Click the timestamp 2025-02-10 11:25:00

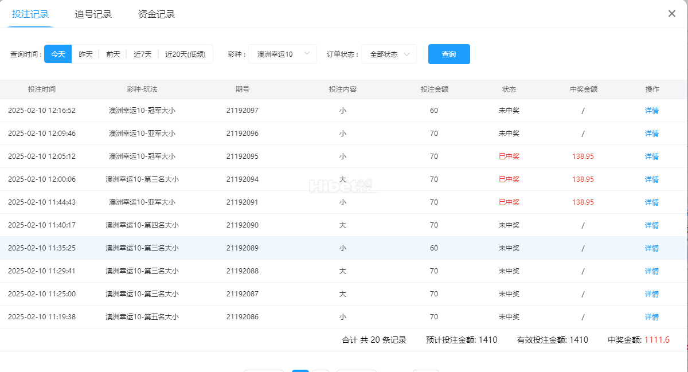tap(42, 294)
